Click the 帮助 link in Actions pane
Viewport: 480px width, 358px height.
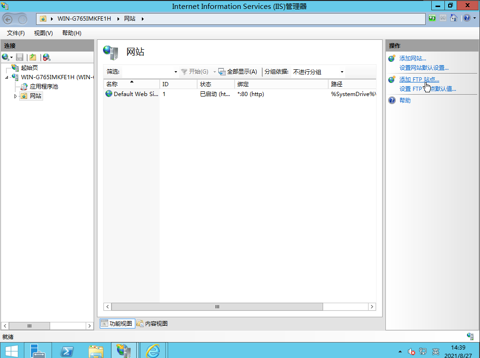click(x=405, y=100)
